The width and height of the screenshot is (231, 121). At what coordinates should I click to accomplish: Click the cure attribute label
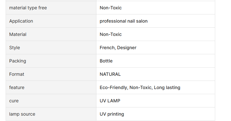14,101
